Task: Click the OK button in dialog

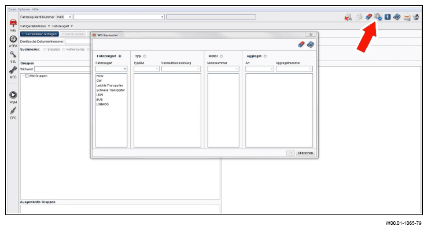Action: 290,153
